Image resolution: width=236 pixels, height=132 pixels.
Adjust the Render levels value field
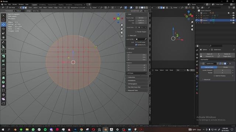pyautogui.click(x=222, y=73)
